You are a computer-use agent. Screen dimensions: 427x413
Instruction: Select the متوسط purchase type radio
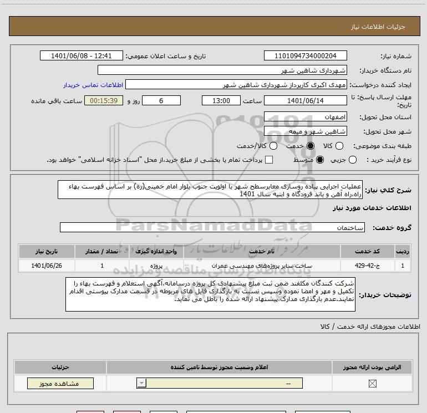click(320, 160)
